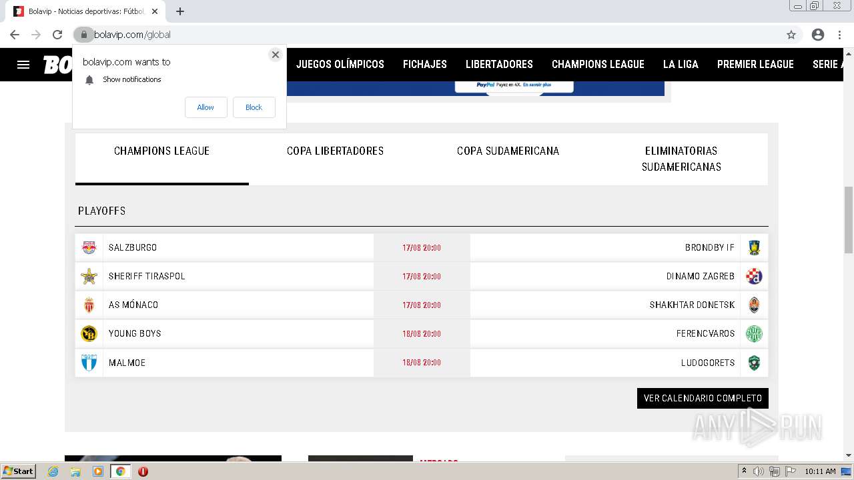Click the Dinamo Zagreb crest
The image size is (854, 480).
(754, 276)
